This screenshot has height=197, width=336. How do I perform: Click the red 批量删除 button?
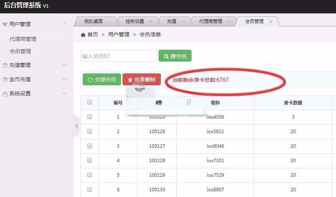(141, 80)
